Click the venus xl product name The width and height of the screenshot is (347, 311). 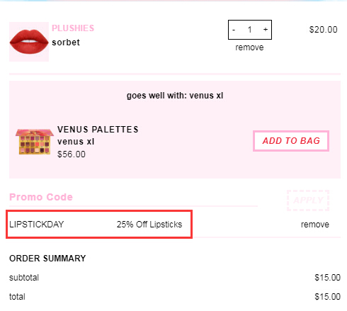click(76, 142)
